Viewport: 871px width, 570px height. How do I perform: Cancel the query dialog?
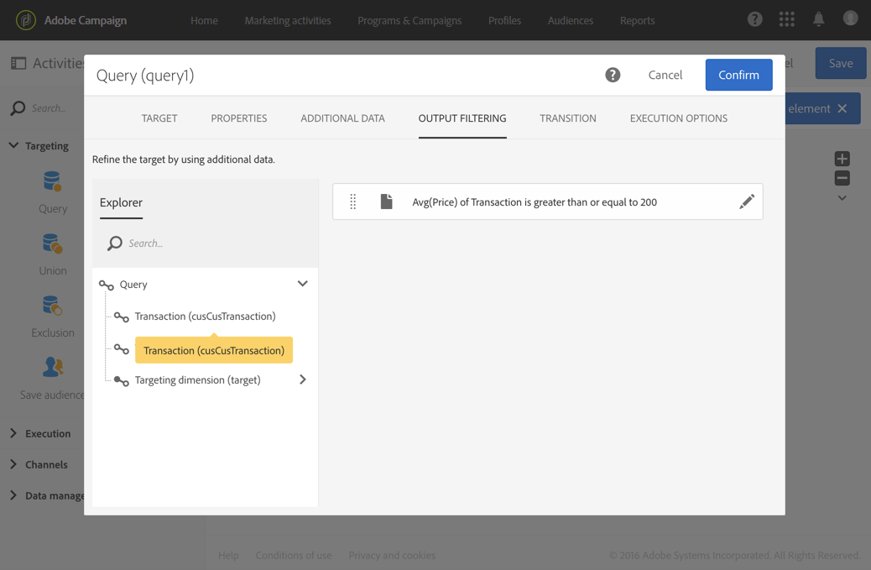click(x=665, y=75)
